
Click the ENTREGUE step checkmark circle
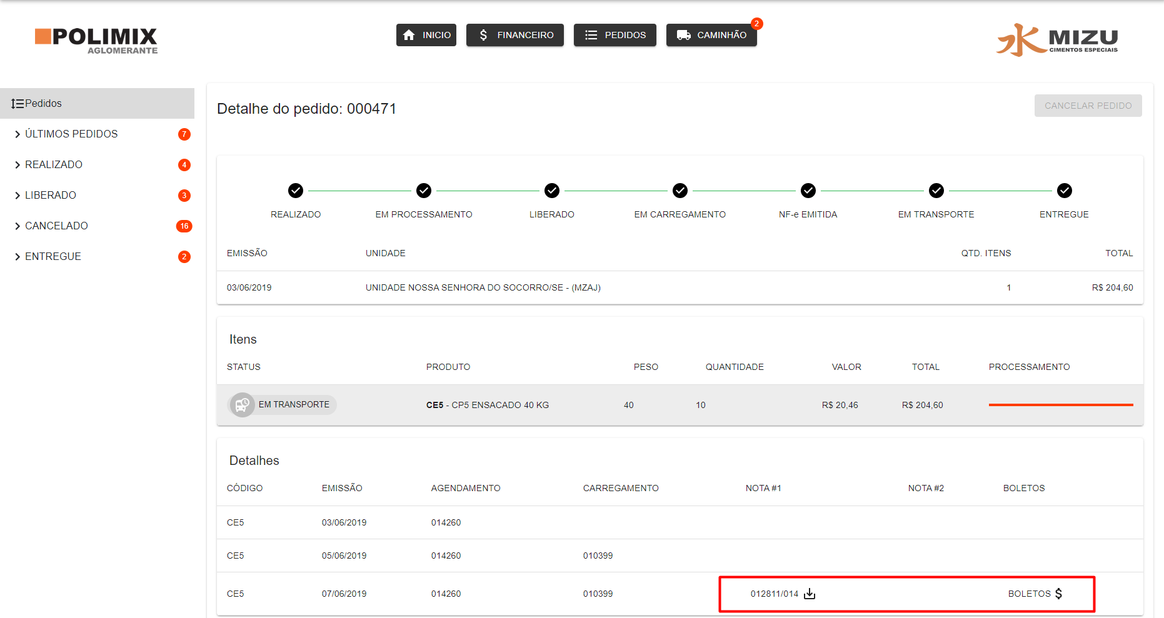(x=1065, y=190)
